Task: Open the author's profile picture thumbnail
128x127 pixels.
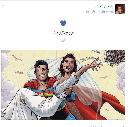Action: pyautogui.click(x=120, y=9)
